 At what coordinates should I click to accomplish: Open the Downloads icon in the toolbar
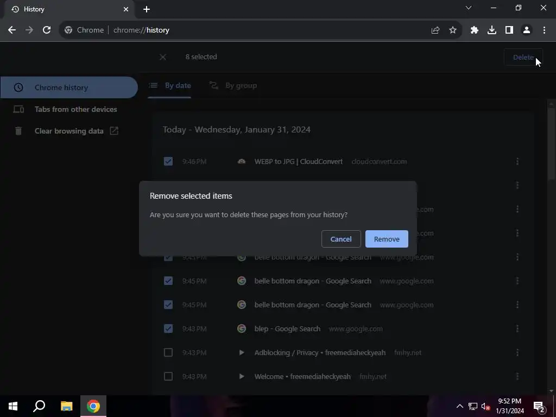(x=492, y=30)
